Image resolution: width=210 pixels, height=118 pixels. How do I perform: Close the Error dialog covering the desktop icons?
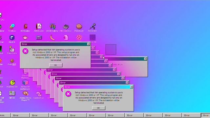tap(89, 44)
